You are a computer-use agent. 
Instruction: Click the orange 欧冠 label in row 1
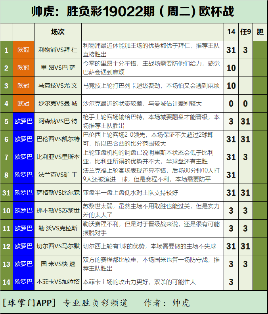click(23, 50)
